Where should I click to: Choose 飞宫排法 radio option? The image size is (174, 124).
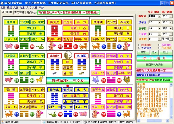159,48
